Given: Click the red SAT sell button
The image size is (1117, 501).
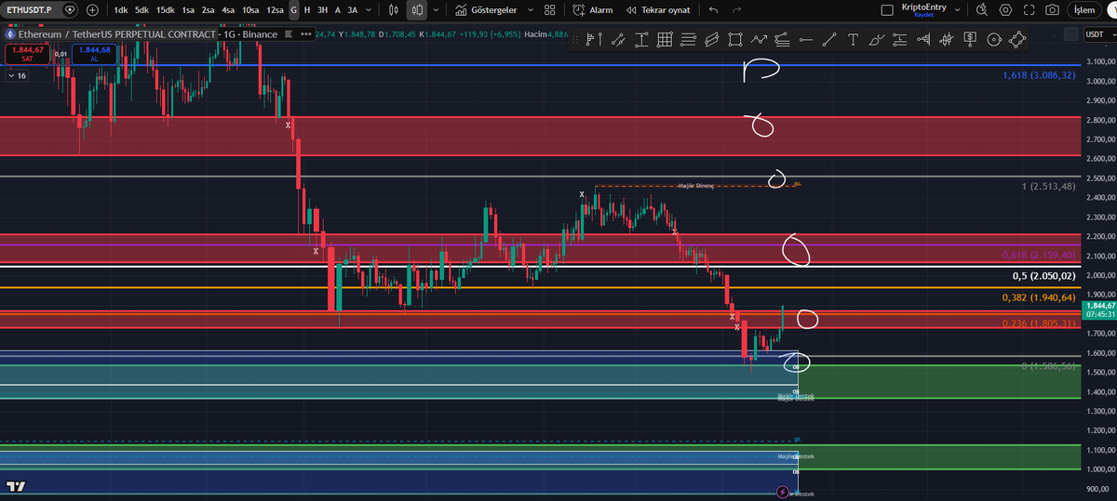Looking at the screenshot, I should coord(26,53).
